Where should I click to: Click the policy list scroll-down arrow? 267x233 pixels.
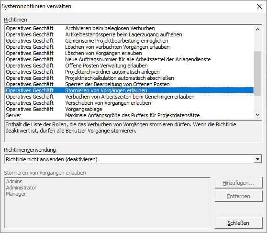pos(257,115)
